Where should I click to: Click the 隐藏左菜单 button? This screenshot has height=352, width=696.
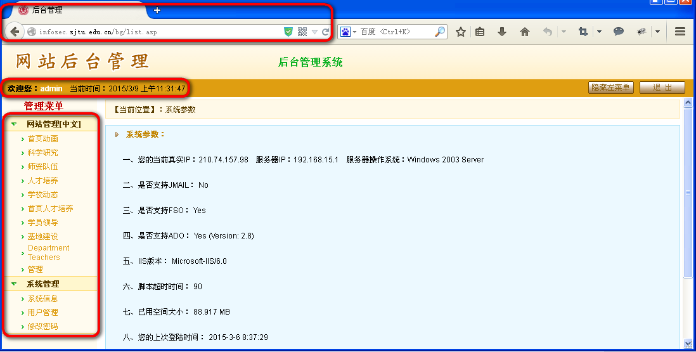611,88
